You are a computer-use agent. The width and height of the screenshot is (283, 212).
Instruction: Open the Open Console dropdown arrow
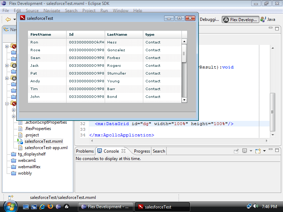pos(264,151)
